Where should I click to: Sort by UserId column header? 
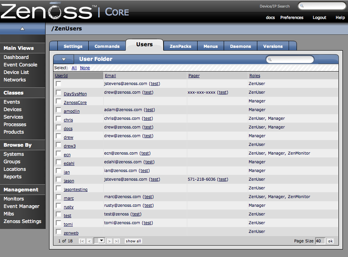(x=61, y=76)
